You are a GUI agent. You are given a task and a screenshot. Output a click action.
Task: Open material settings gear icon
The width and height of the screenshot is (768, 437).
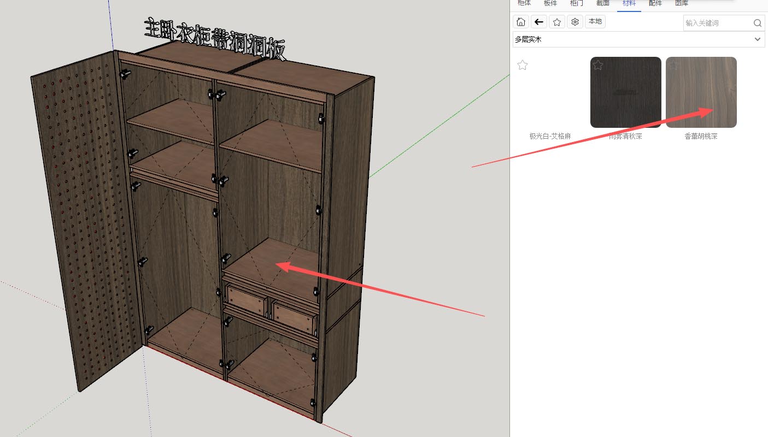574,22
